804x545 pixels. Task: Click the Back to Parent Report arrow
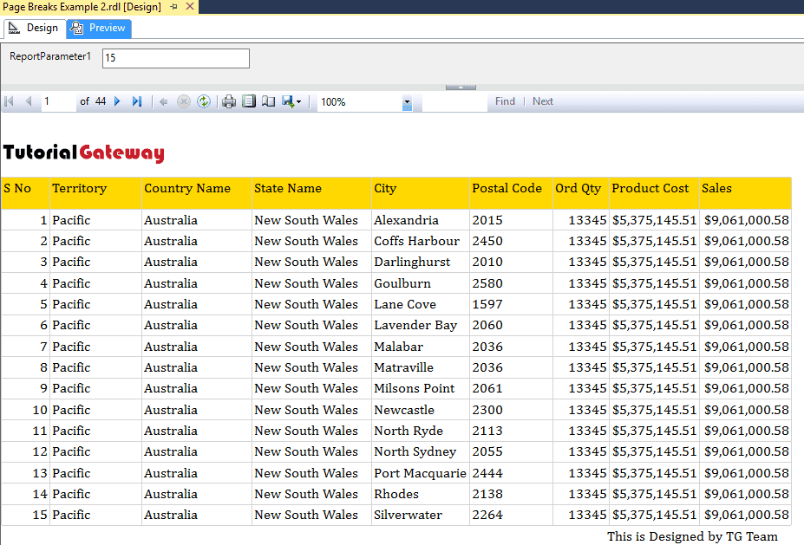(x=164, y=101)
